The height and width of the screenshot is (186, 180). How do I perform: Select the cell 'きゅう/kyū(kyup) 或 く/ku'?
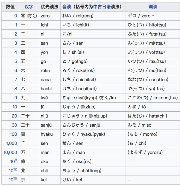coord(93,98)
